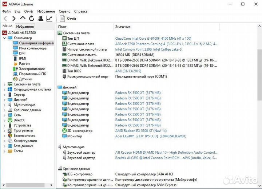This screenshot has width=262, height=189.
Task: Click the sidebar horizontal scrollbar right arrow
Action: tap(51, 185)
